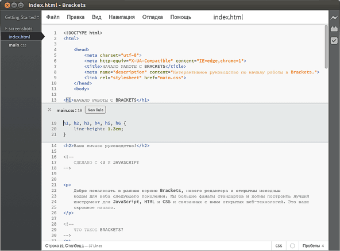The image size is (340, 251).
Task: Open the Навигация menu
Action: (122, 17)
